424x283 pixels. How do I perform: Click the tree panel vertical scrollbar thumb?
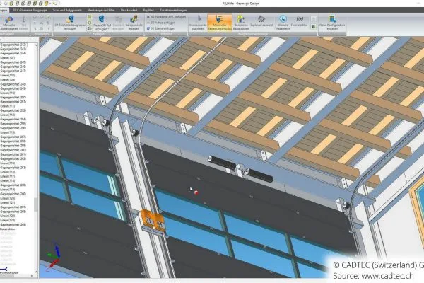36,204
